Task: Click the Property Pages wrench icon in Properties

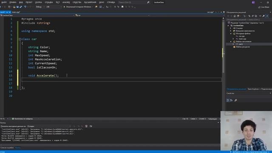Action: tap(235, 100)
